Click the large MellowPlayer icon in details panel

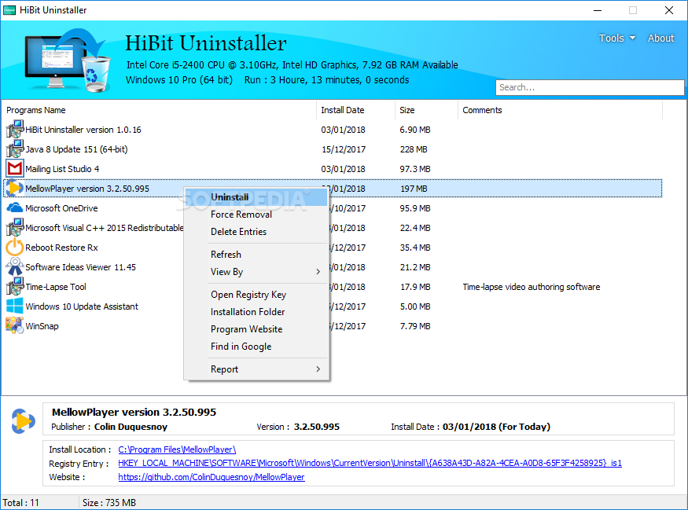click(23, 421)
